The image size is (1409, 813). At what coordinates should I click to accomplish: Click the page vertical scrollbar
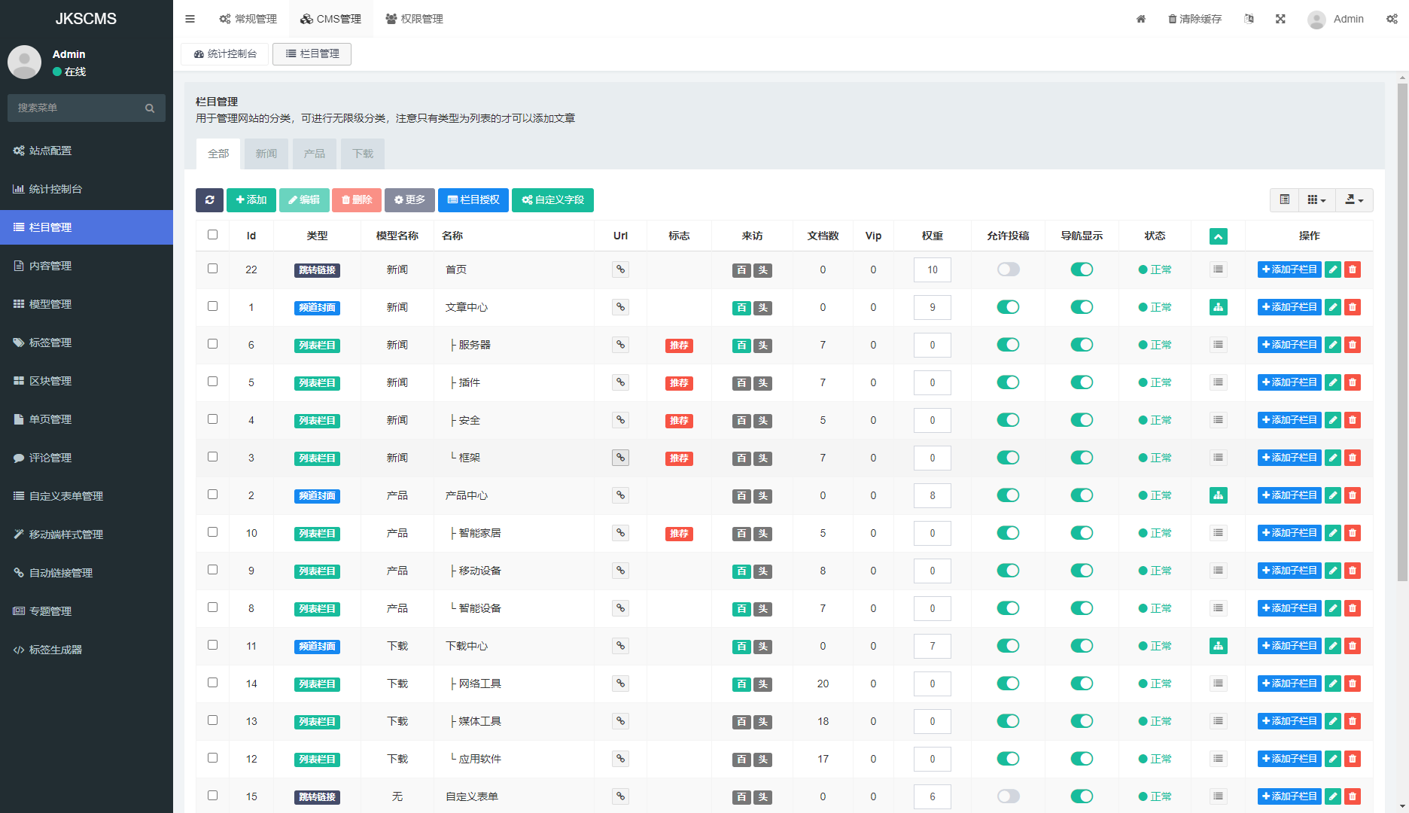(x=1402, y=331)
